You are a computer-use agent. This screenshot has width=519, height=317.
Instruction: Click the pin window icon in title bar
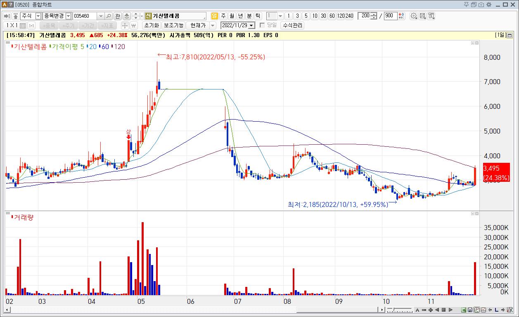pos(467,5)
